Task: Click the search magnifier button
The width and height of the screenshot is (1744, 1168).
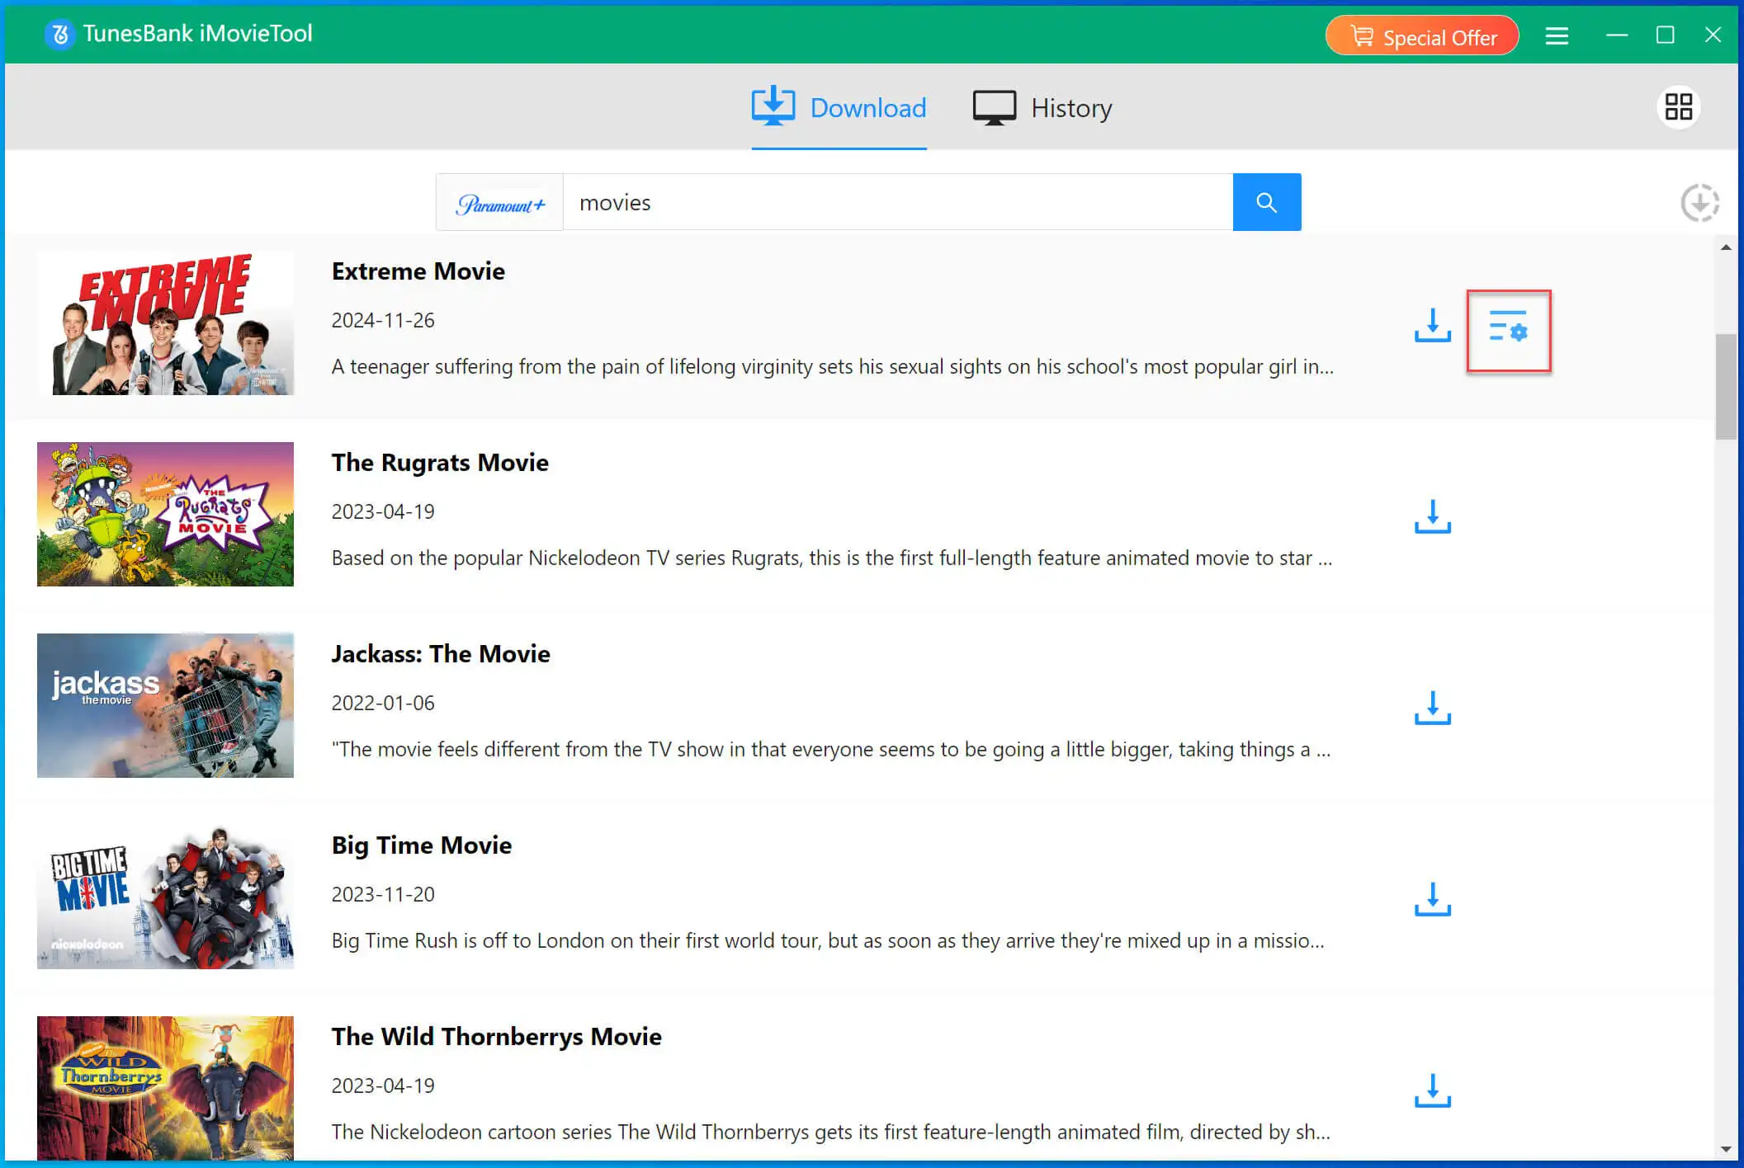Action: click(1267, 202)
